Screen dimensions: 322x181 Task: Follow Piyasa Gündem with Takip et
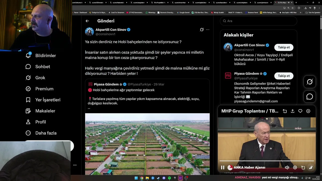click(x=284, y=76)
